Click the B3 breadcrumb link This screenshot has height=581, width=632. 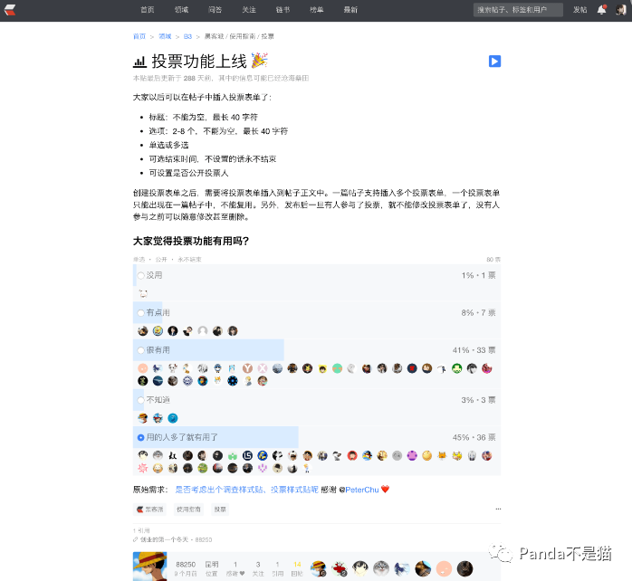point(187,36)
